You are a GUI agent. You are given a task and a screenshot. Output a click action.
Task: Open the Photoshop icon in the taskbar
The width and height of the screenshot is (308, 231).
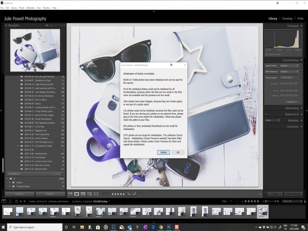point(169,227)
